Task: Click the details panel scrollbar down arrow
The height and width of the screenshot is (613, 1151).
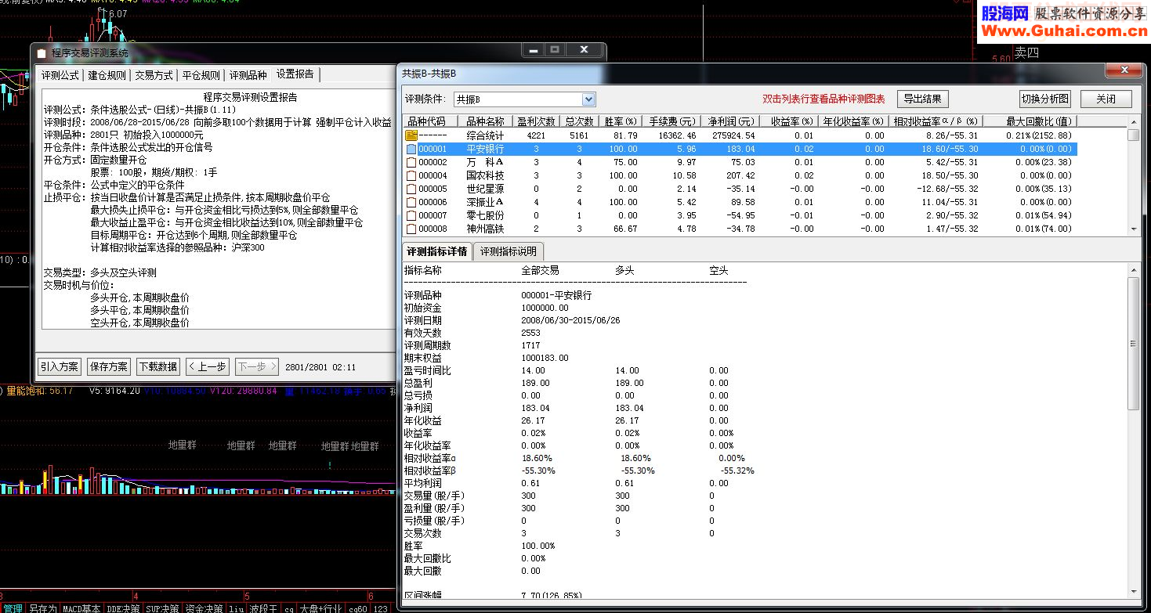Action: 1133,591
